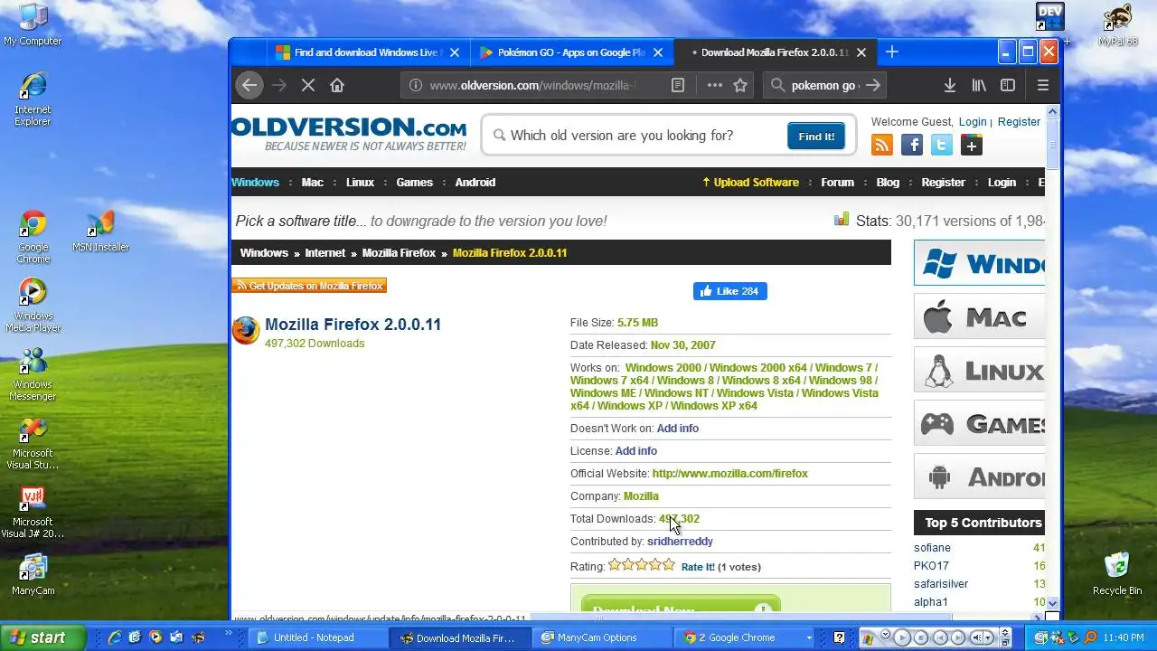Click the orange RSS feed icon

click(x=881, y=145)
